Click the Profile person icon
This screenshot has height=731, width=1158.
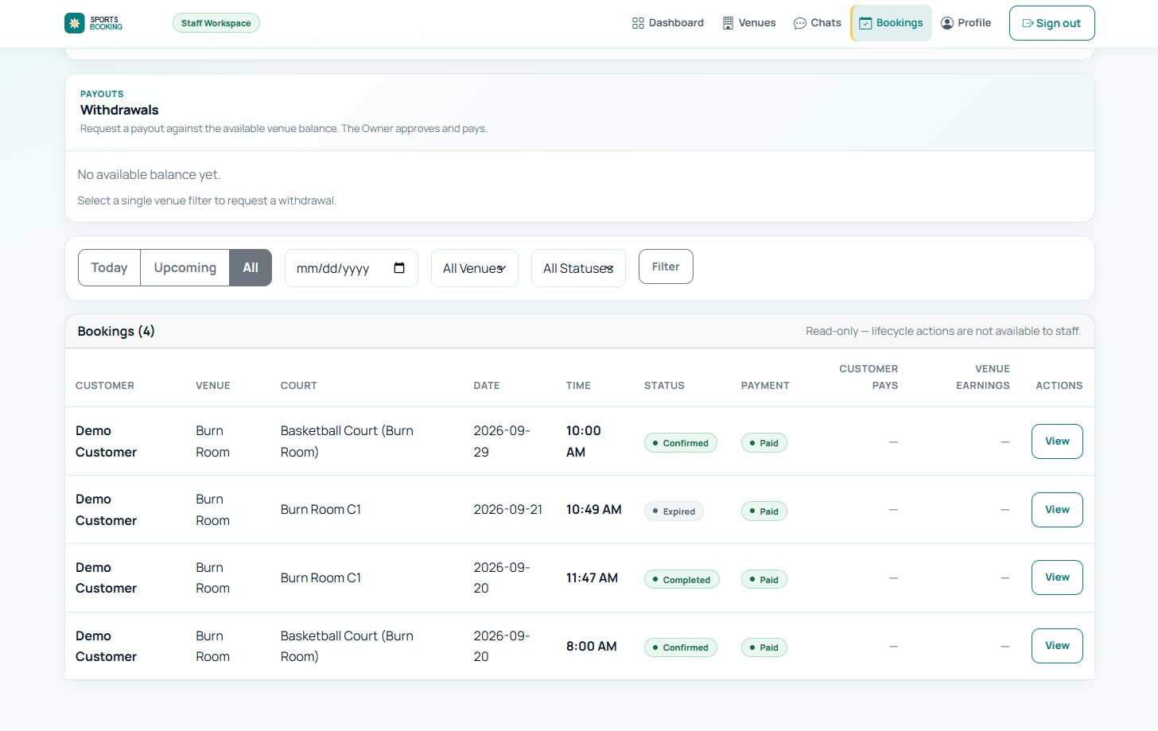coord(947,23)
